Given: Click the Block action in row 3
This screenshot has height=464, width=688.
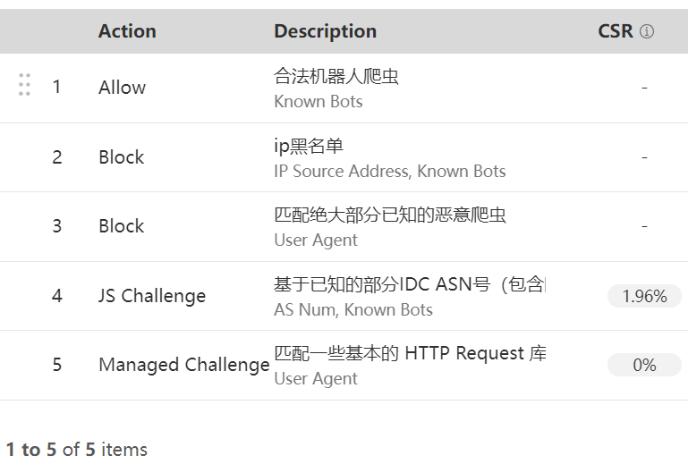Looking at the screenshot, I should [121, 226].
